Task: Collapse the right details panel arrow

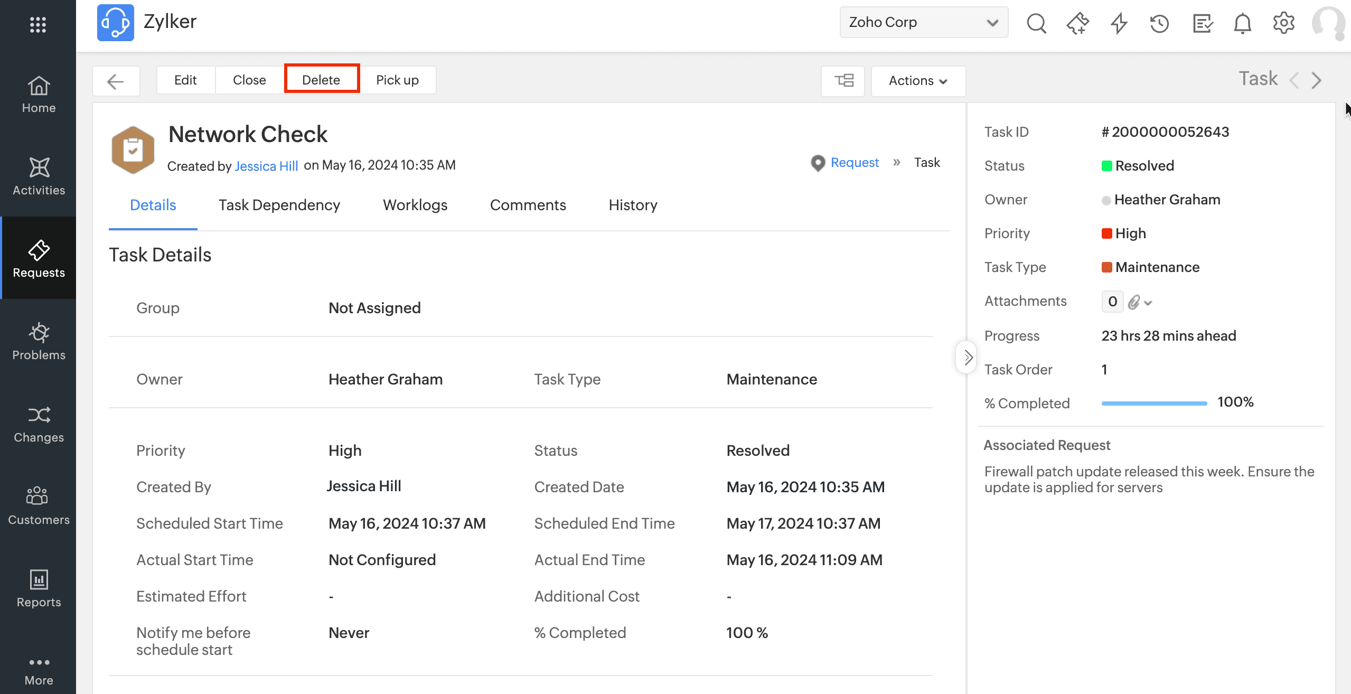Action: coord(967,358)
